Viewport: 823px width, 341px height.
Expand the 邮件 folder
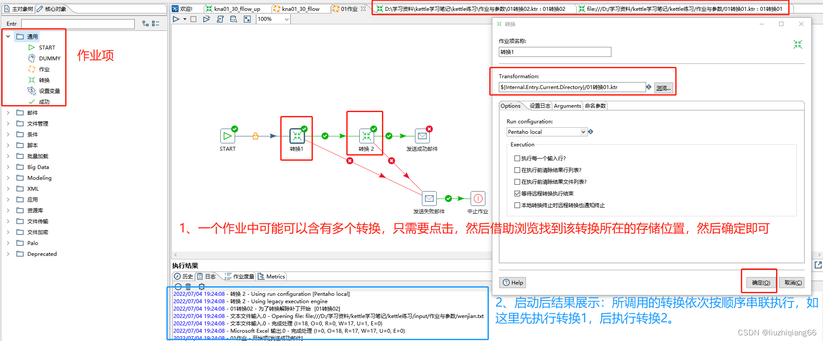pos(8,113)
